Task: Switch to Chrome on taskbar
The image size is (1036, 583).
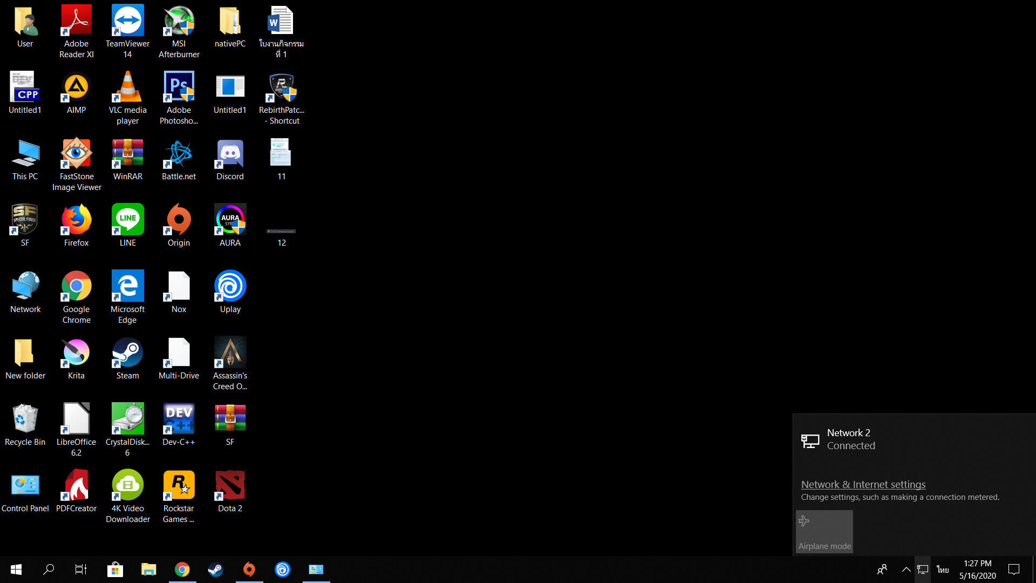Action: click(x=182, y=570)
